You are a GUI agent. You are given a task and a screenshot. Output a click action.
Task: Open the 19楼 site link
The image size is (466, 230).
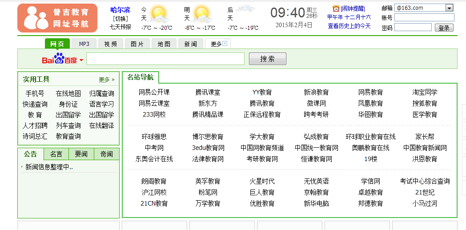370,159
